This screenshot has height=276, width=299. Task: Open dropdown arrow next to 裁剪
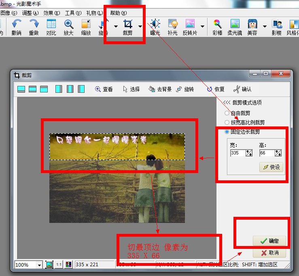point(140,26)
